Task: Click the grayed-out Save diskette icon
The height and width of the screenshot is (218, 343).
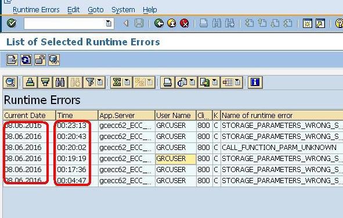Action: tap(139, 23)
